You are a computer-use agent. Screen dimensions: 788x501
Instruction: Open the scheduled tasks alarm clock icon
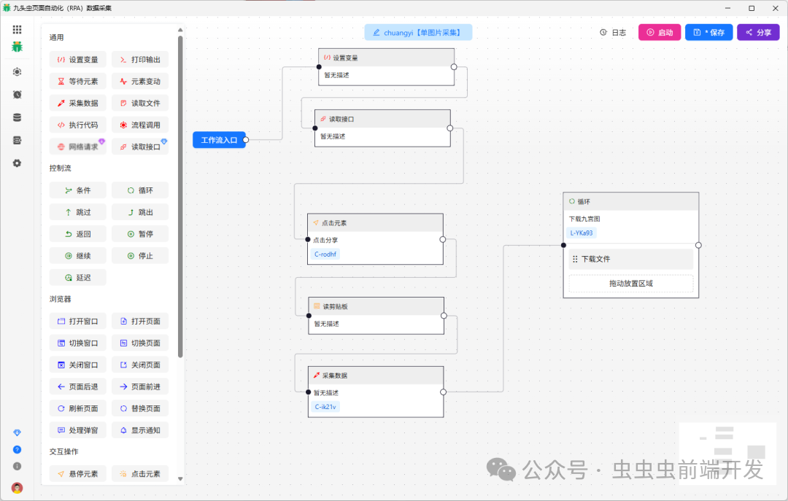(17, 95)
